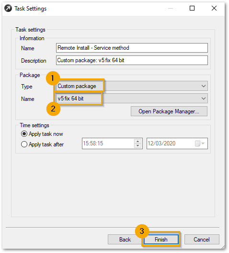
Task: Edit the Description input field
Action: tap(132, 60)
